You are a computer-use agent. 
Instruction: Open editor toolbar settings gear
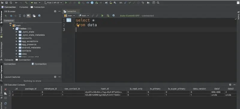point(113,15)
